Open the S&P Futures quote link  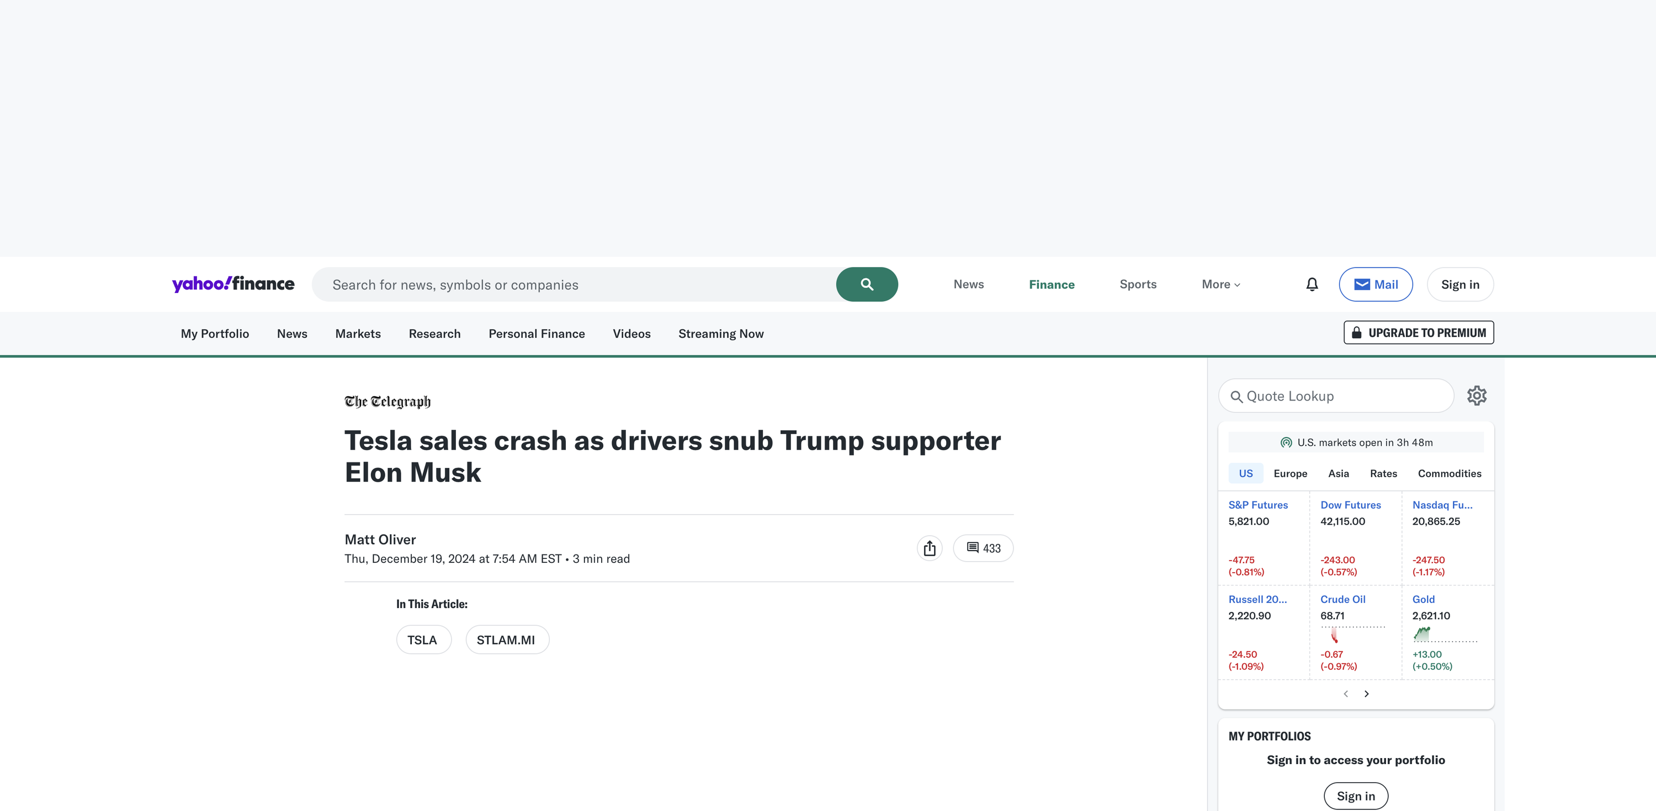coord(1257,504)
